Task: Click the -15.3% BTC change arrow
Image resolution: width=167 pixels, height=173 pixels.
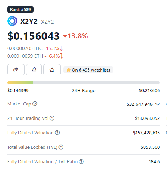Action: pyautogui.click(x=61, y=48)
